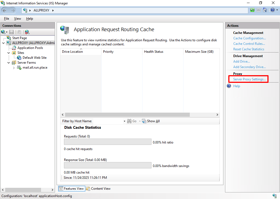
Task: Collapse the Sites node
Action: pyautogui.click(x=8, y=53)
